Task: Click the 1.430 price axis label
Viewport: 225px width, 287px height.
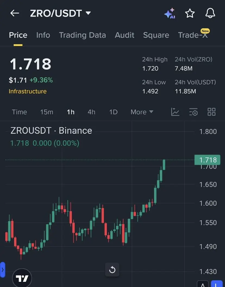Action: tap(208, 272)
